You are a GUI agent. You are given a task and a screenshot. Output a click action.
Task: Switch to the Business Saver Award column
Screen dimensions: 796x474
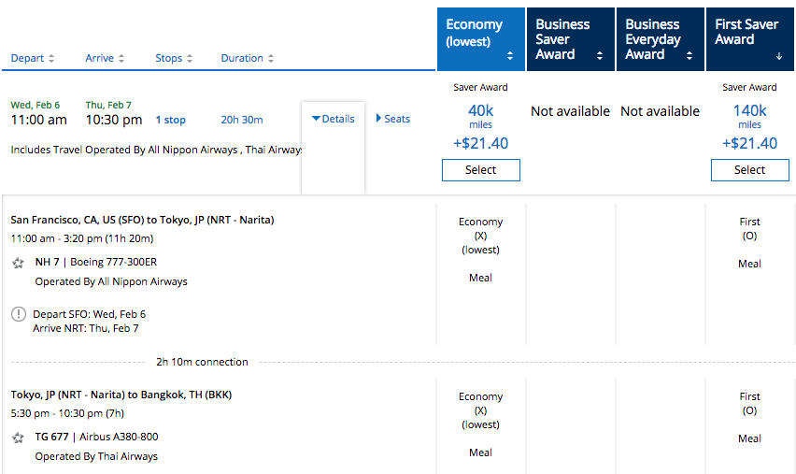570,39
